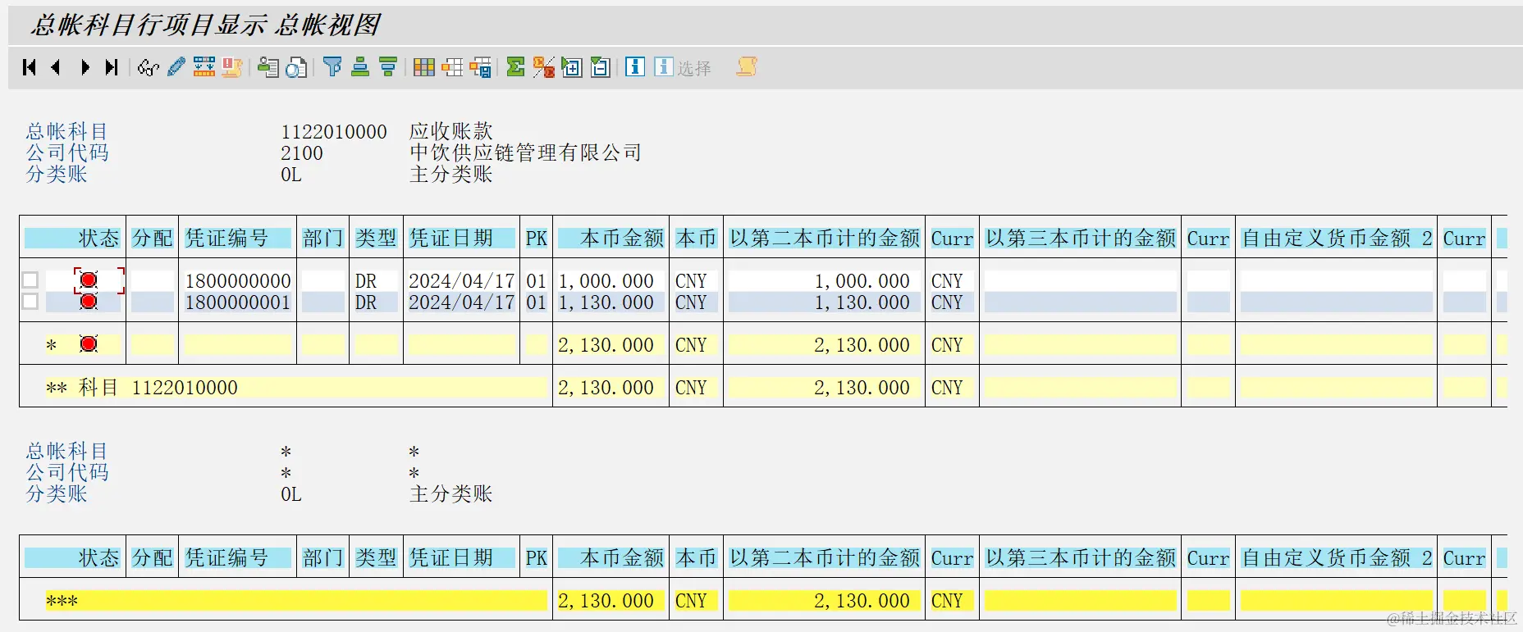Click the PK column header in upper table

tap(536, 239)
